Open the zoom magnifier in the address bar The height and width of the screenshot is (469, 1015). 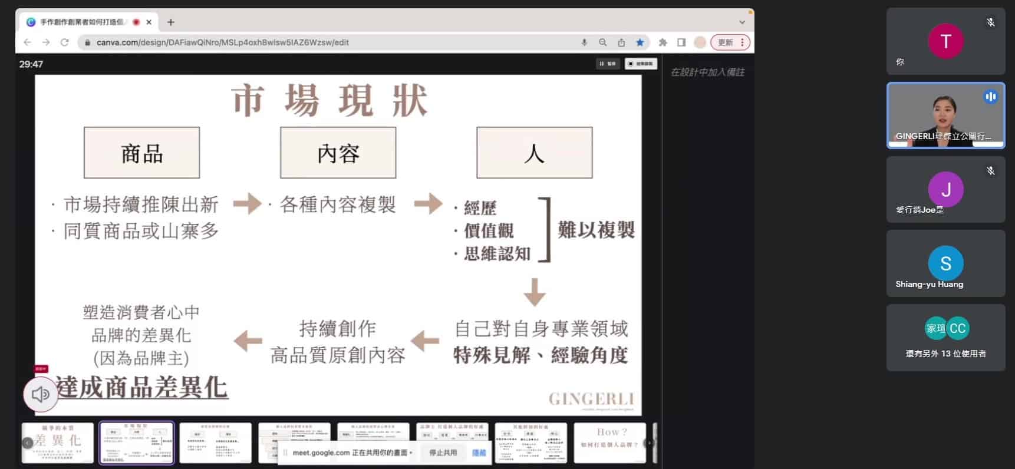pyautogui.click(x=602, y=42)
